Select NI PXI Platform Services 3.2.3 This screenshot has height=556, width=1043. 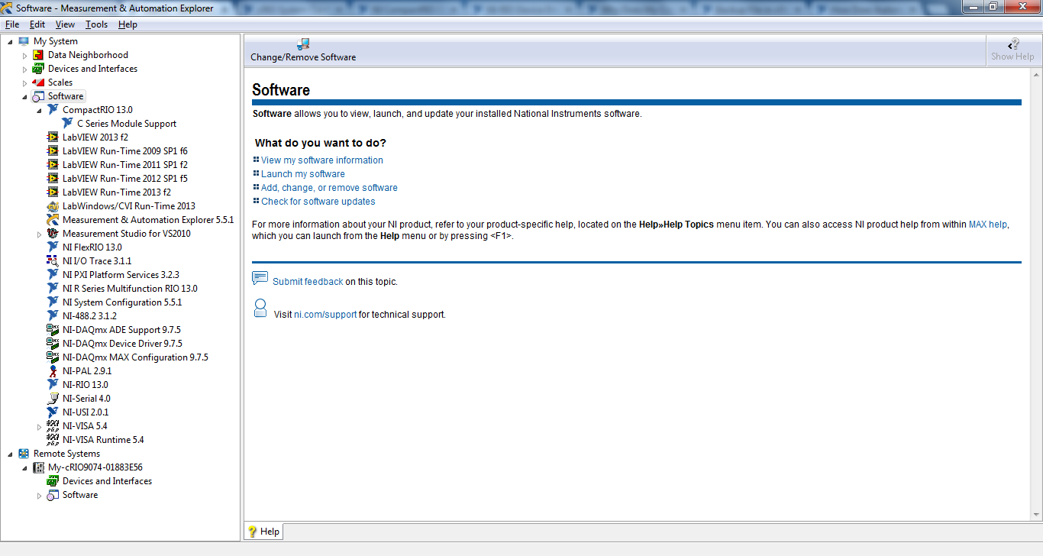pos(121,275)
